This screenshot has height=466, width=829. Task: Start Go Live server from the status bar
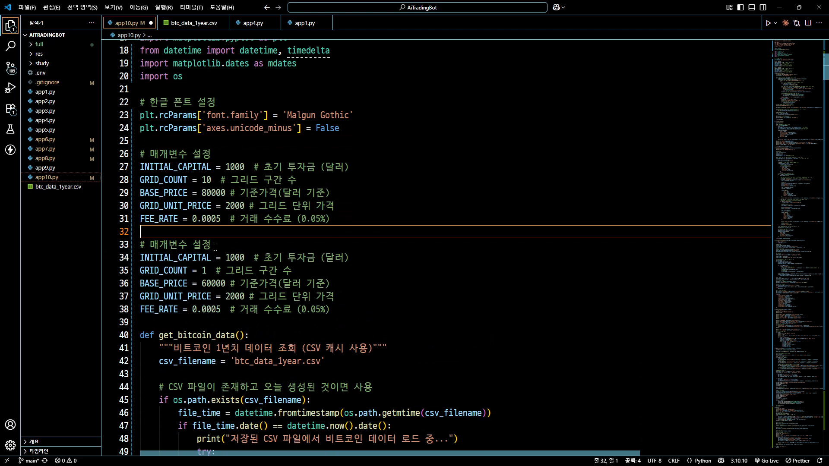766,460
